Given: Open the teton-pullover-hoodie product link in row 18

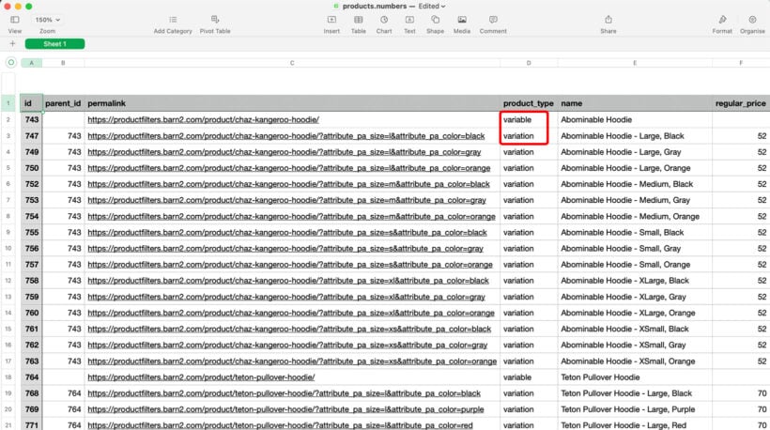Looking at the screenshot, I should (x=201, y=377).
